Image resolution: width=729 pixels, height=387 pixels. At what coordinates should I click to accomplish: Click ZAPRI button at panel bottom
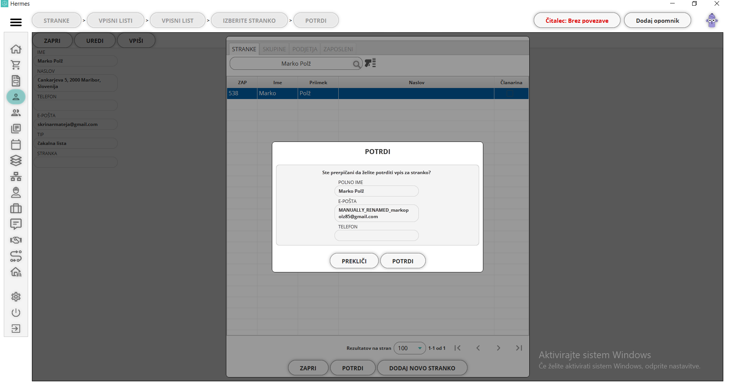[x=308, y=368]
